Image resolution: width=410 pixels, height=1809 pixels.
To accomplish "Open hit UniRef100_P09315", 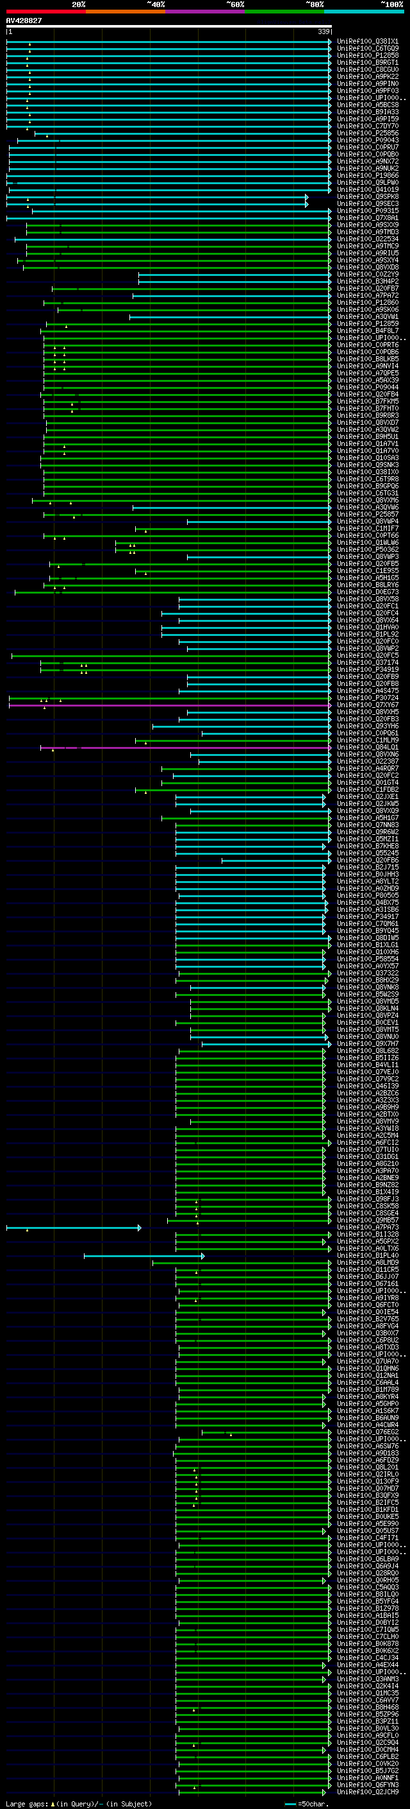I will point(368,211).
